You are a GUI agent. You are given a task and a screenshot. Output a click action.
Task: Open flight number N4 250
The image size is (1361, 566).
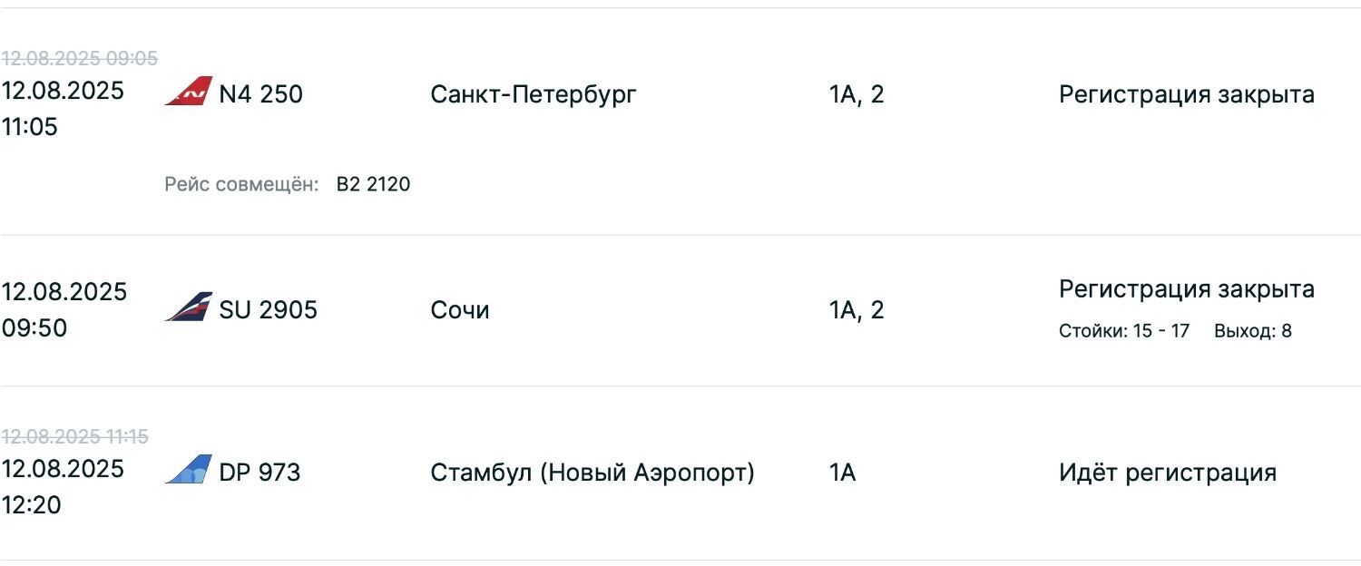coord(261,94)
